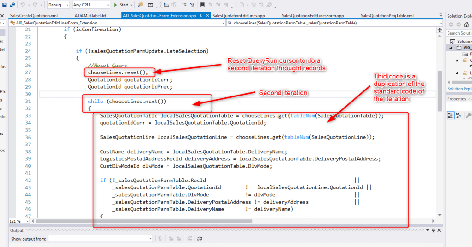472x247 pixels.
Task: Click the bookmark icon in toolbar
Action: (203, 5)
